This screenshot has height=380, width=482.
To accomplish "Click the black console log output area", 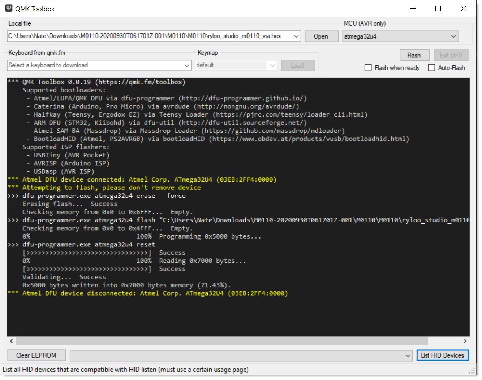I will (238, 314).
